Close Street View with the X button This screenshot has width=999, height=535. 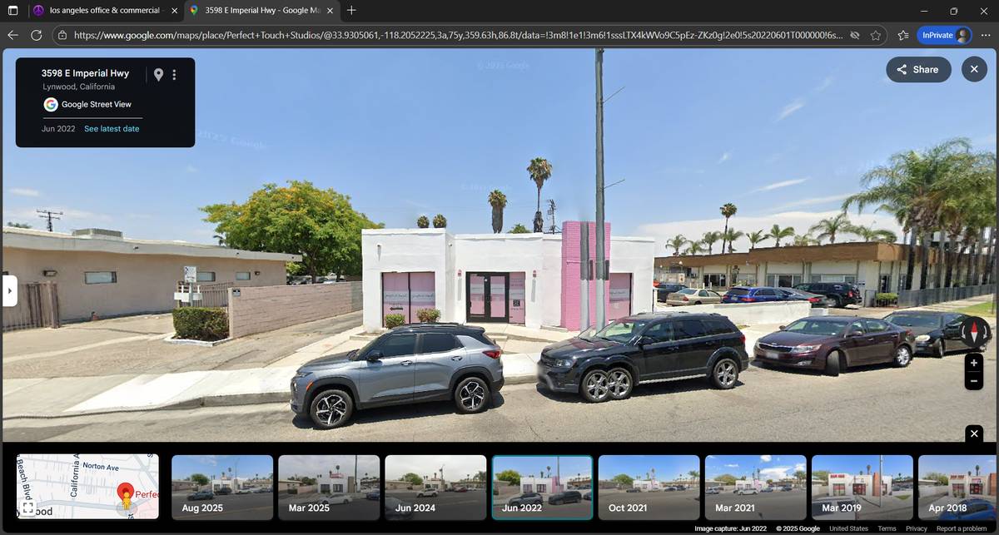[974, 70]
